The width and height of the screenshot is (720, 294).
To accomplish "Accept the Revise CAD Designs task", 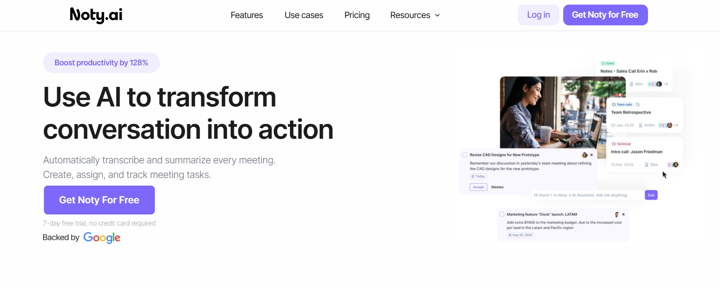I will coord(478,187).
